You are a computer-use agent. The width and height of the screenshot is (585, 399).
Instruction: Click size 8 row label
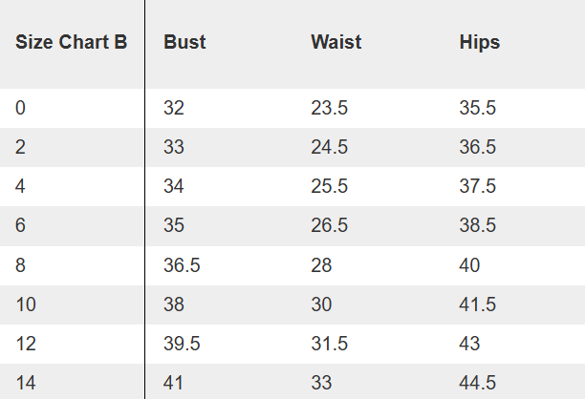(20, 265)
